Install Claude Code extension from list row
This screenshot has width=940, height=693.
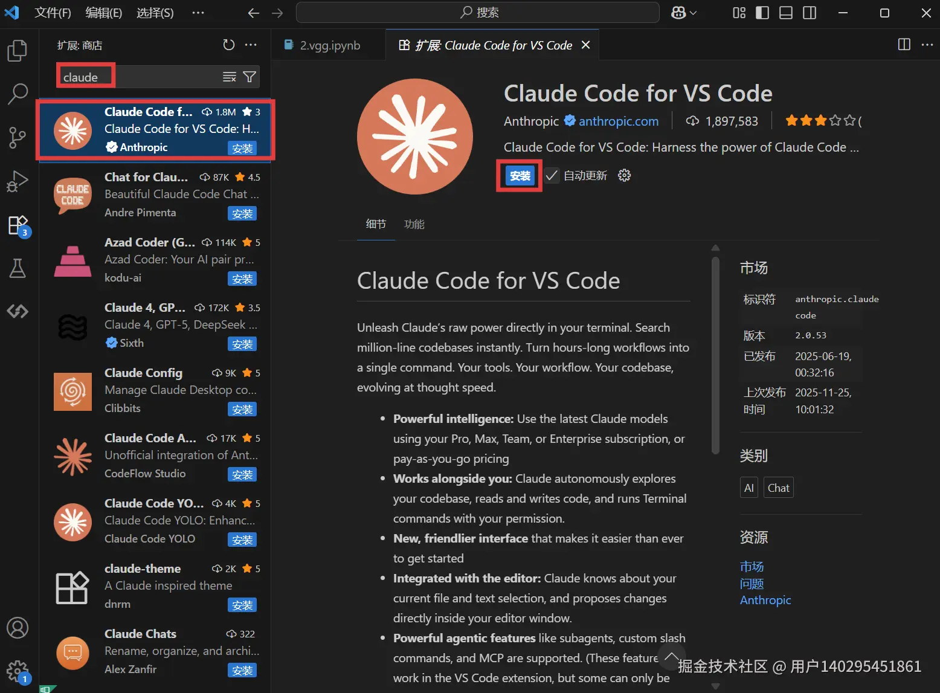pyautogui.click(x=242, y=149)
